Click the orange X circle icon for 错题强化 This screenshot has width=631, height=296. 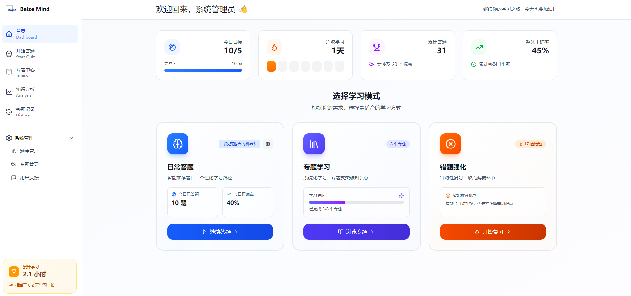point(450,144)
